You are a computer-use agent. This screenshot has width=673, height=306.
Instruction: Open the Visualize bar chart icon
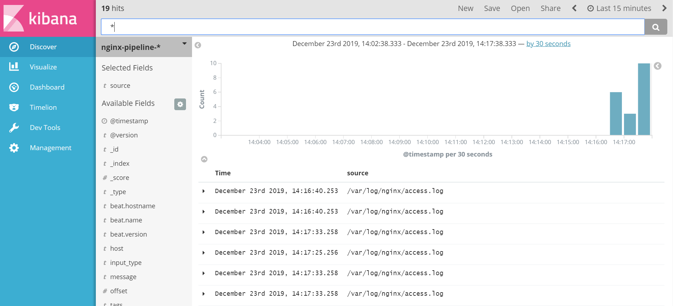click(14, 67)
